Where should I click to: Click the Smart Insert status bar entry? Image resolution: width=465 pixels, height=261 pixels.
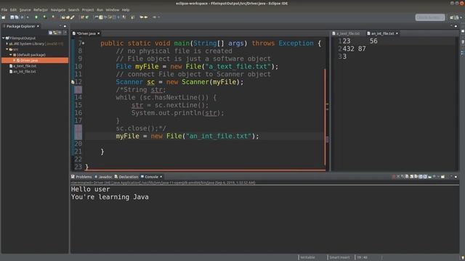click(x=339, y=257)
